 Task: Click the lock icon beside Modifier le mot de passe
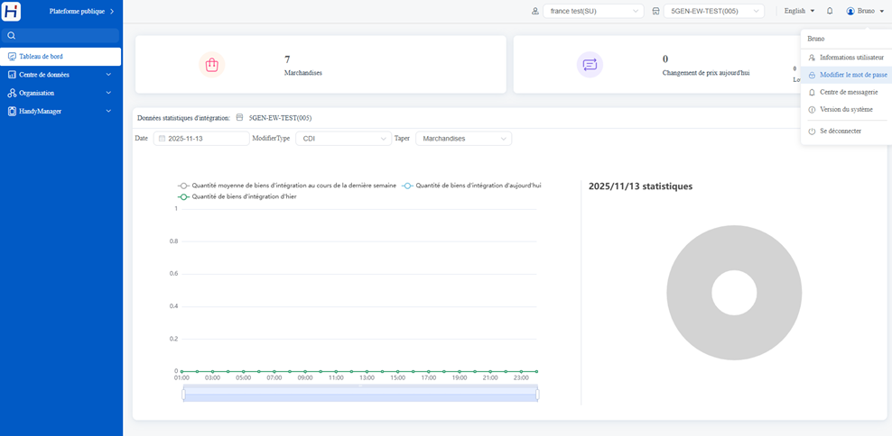tap(812, 75)
